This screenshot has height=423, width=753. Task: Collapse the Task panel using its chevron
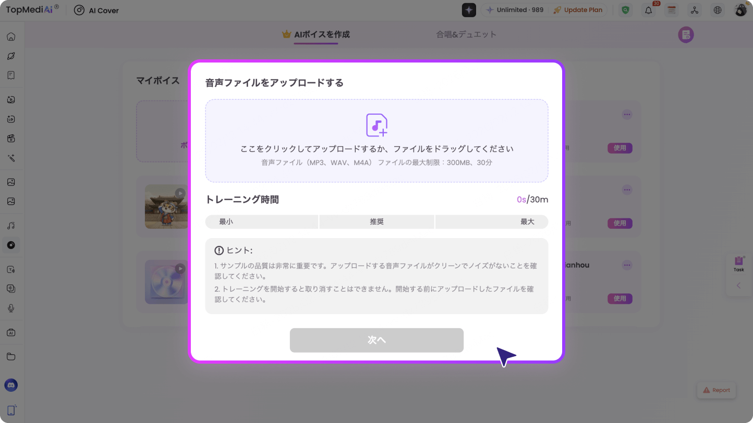point(739,285)
